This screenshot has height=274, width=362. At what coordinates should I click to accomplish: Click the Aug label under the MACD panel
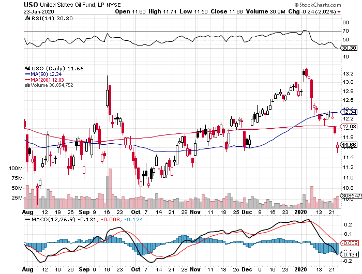click(x=28, y=269)
